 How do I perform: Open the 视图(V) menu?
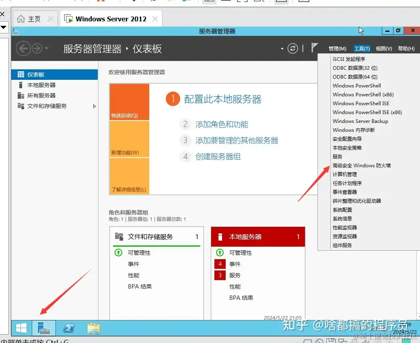(x=383, y=49)
